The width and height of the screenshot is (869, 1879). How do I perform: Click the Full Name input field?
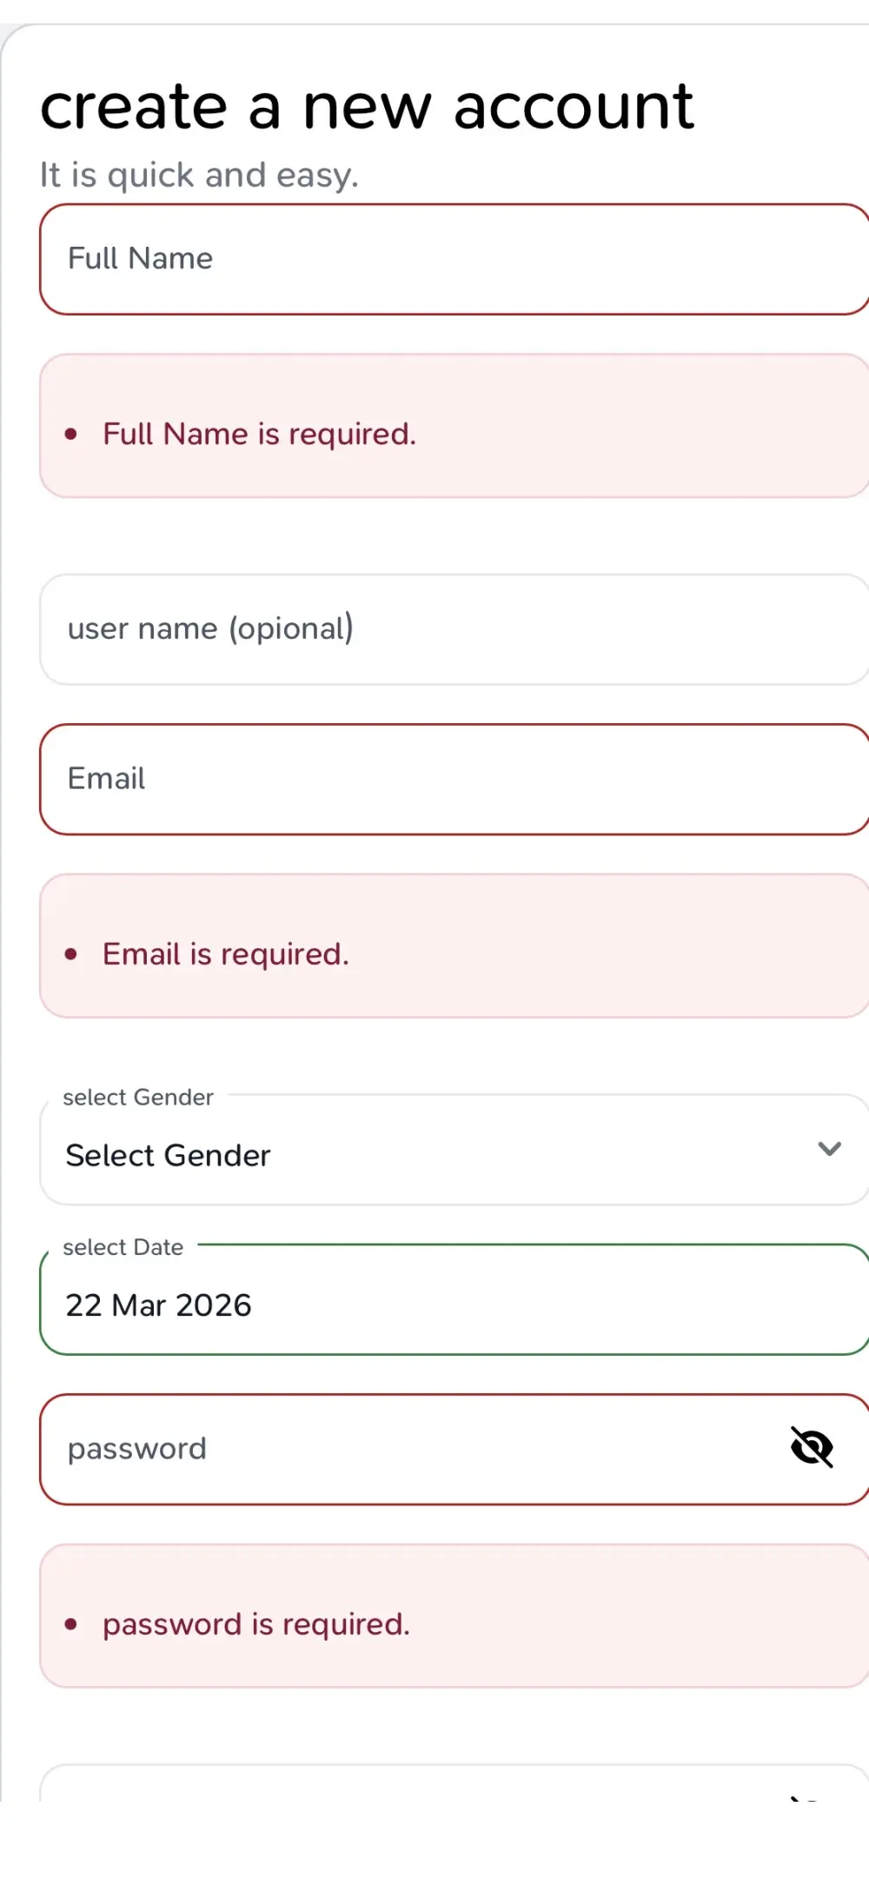(x=348, y=258)
